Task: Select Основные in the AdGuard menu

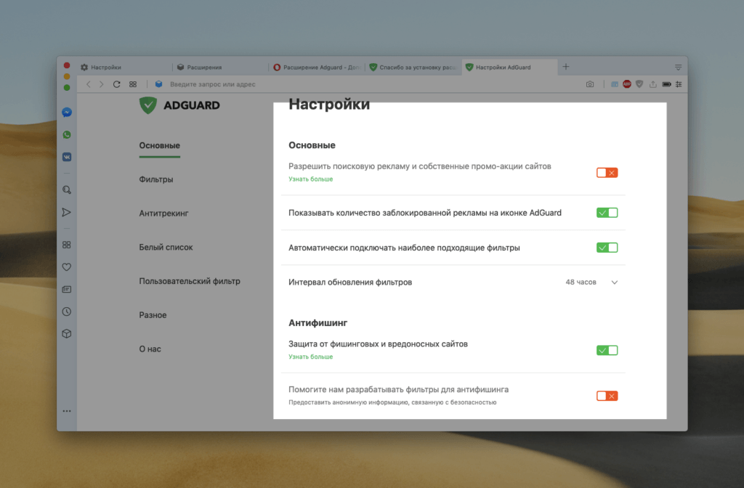Action: [159, 145]
